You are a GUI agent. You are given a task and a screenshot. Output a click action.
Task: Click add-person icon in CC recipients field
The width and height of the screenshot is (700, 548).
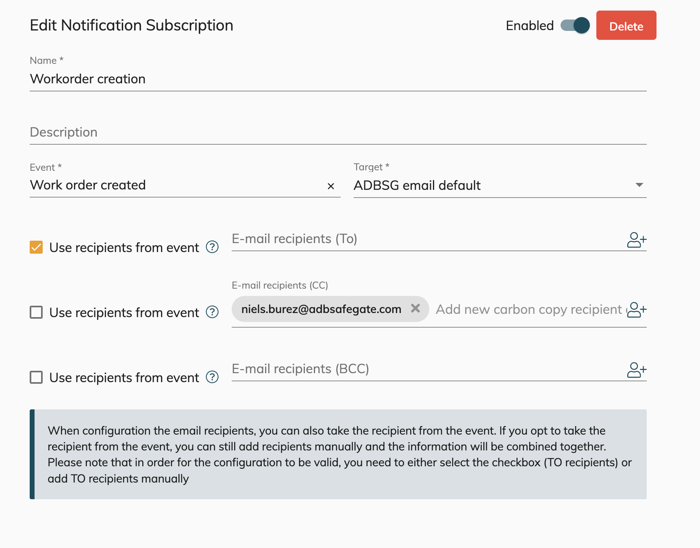pos(636,310)
